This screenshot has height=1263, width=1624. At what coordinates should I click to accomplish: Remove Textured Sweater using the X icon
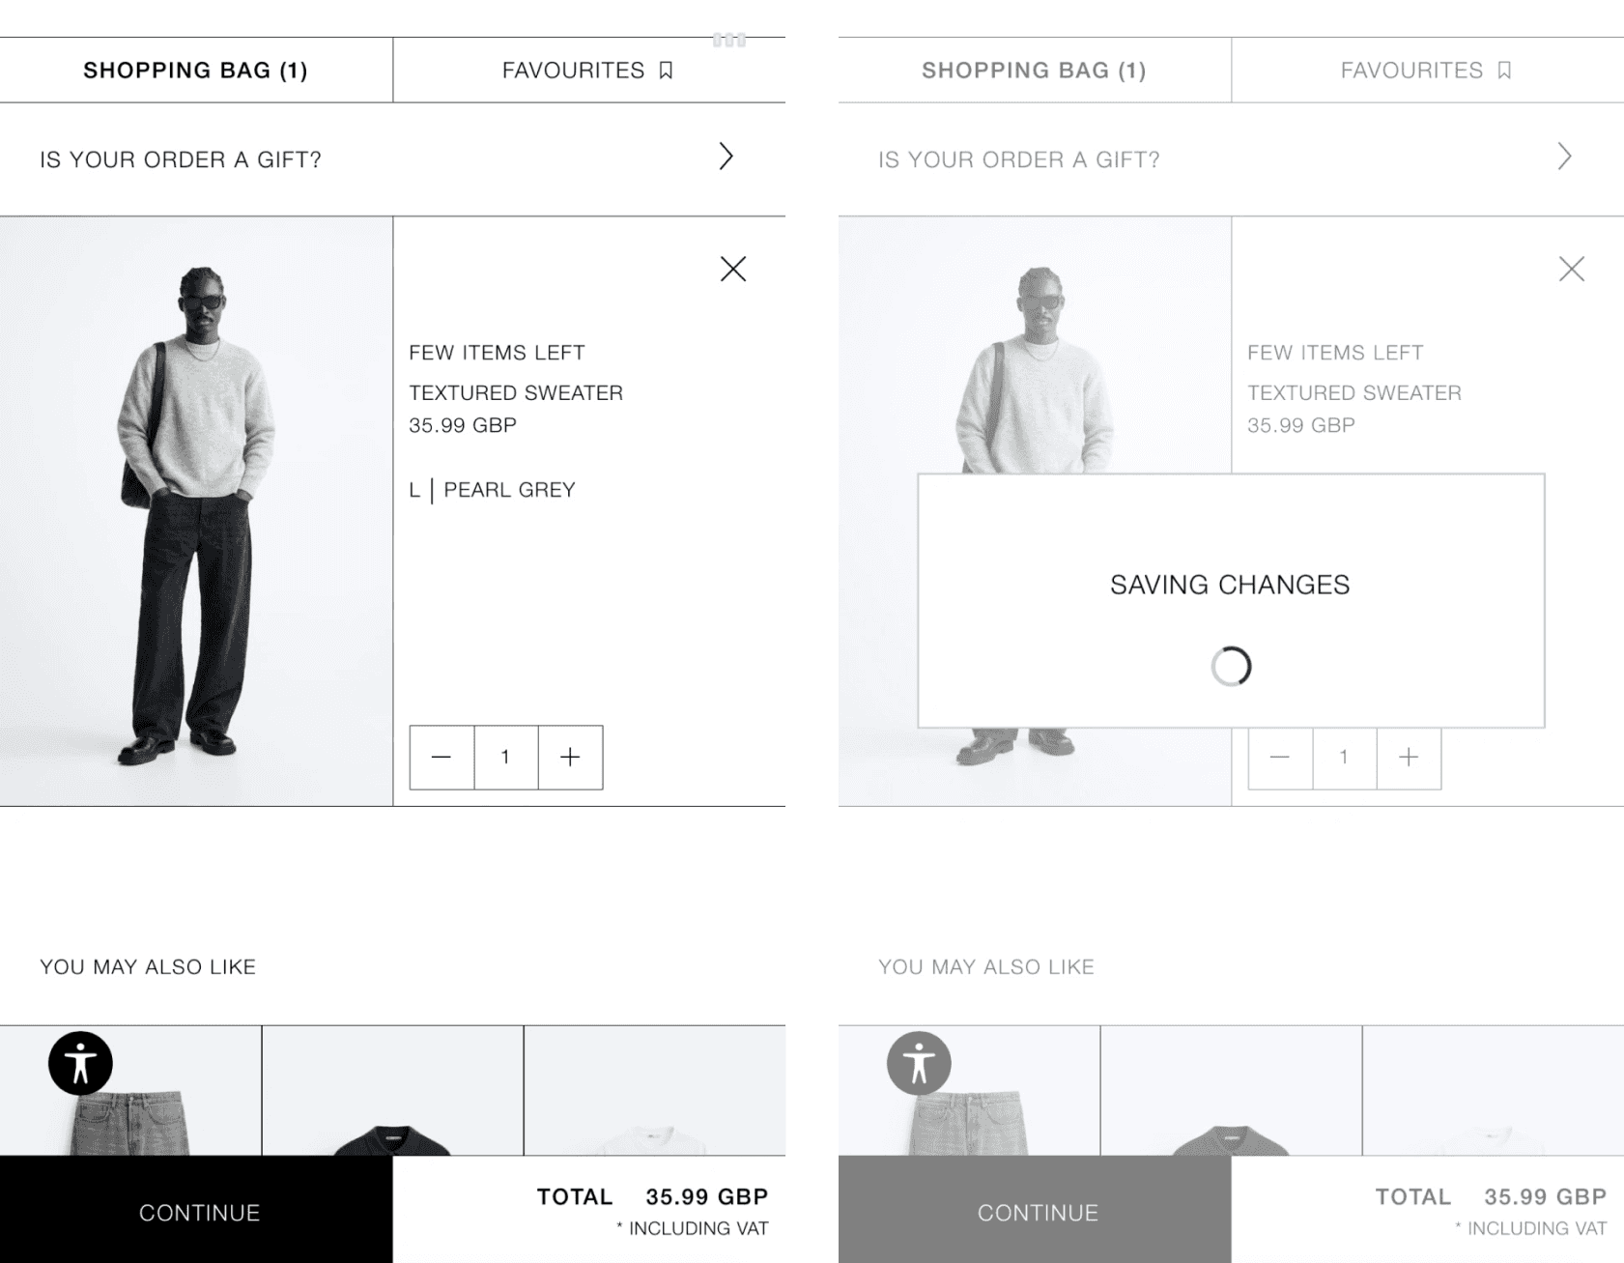(x=733, y=269)
